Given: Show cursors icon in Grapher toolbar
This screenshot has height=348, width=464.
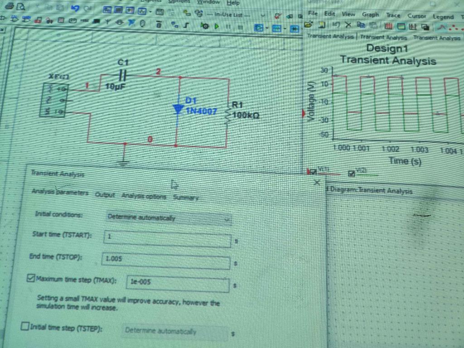Looking at the screenshot, I should click(413, 27).
